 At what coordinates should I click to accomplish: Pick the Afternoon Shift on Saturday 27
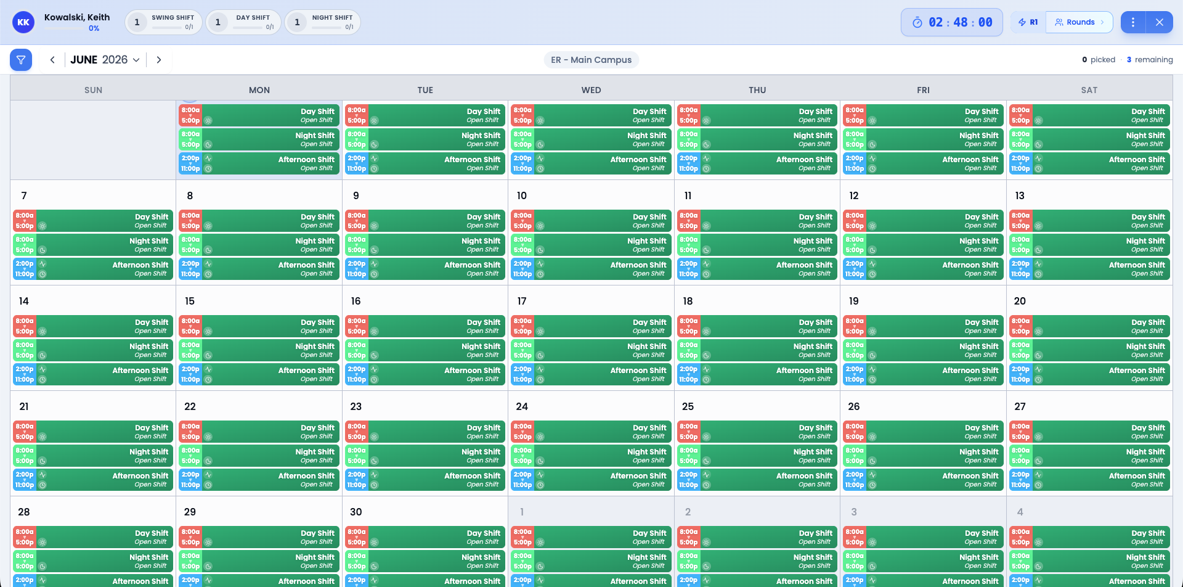coord(1089,480)
